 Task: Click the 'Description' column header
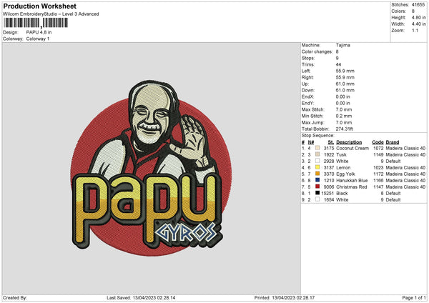point(349,142)
